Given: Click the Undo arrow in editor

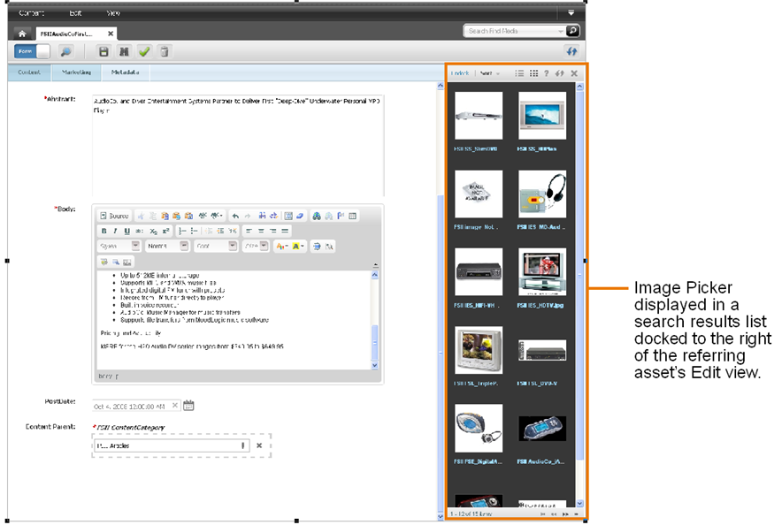Looking at the screenshot, I should [235, 216].
